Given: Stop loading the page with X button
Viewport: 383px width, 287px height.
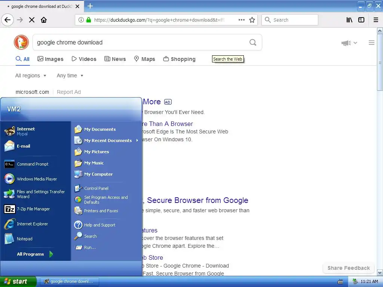Looking at the screenshot, I should 32,20.
